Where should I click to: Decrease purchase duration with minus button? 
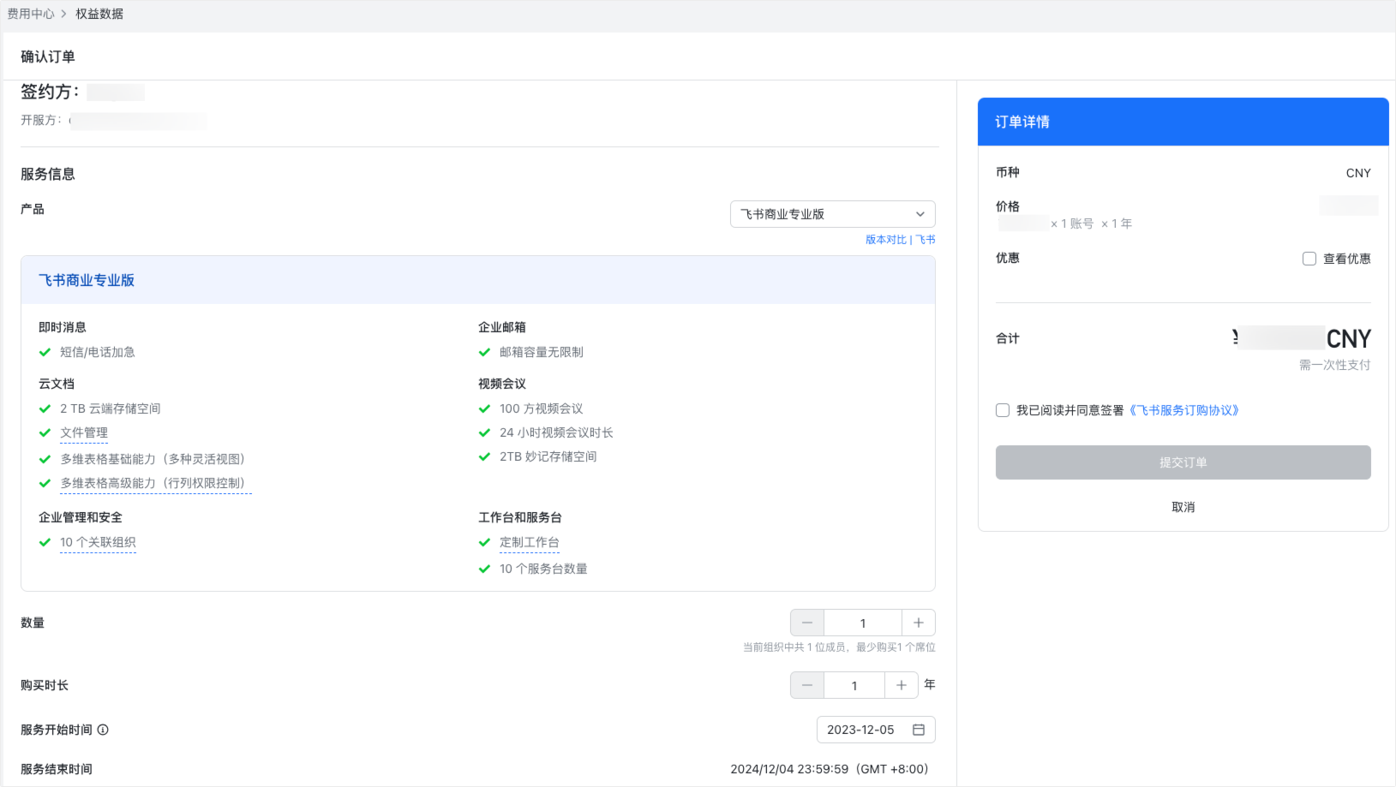pyautogui.click(x=807, y=685)
